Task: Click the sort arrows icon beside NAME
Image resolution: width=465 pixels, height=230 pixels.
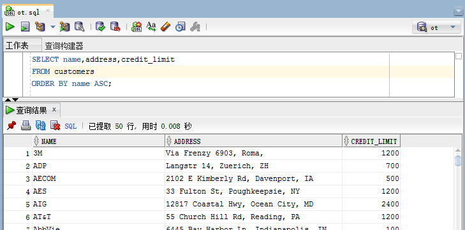Action: point(36,141)
